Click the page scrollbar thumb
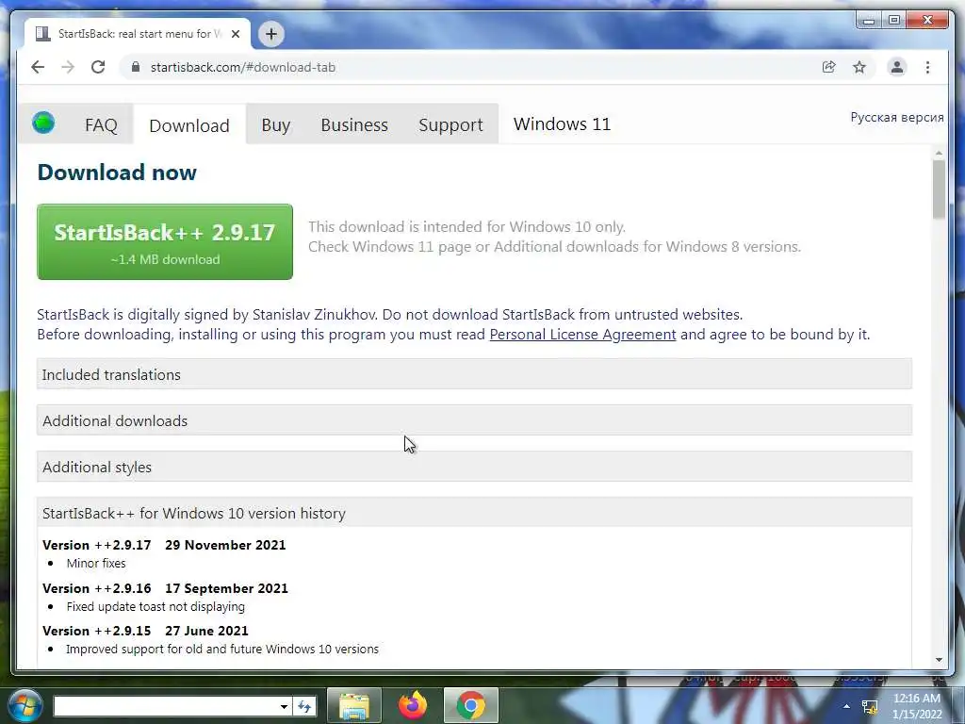Screen dimensions: 965x724 pyautogui.click(x=939, y=189)
